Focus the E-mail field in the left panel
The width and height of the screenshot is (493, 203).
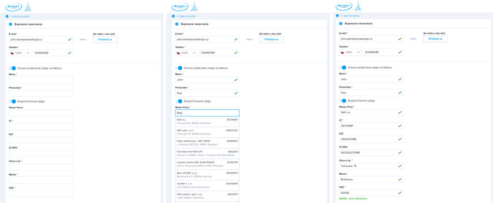pyautogui.click(x=41, y=39)
